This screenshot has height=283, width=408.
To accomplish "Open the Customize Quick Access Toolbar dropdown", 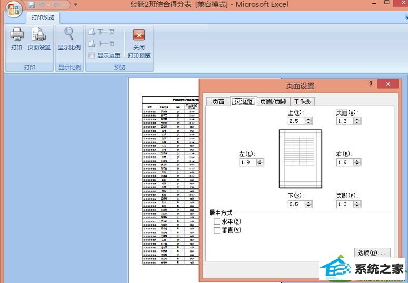I will coord(75,4).
